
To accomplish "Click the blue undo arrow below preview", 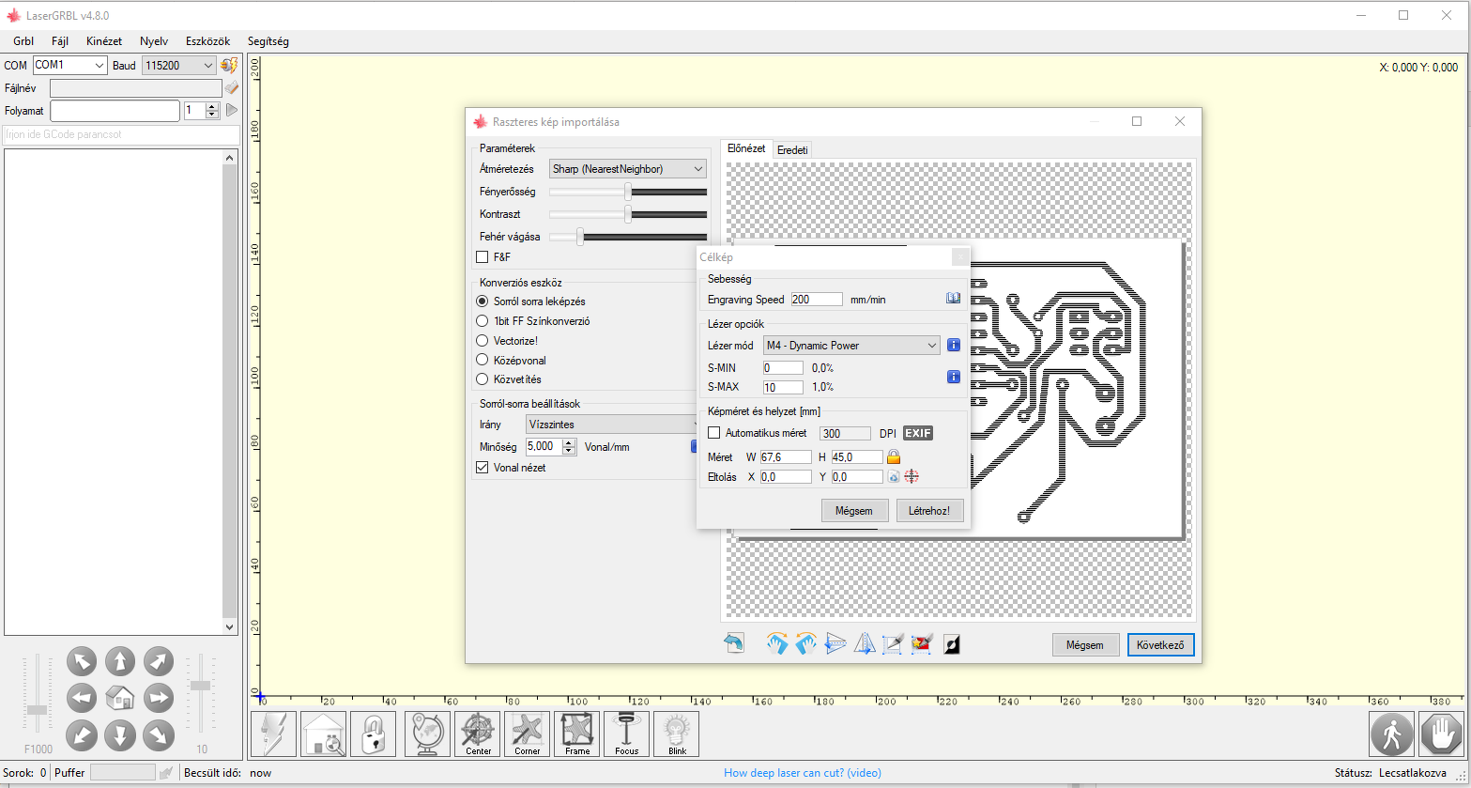I will tap(734, 644).
